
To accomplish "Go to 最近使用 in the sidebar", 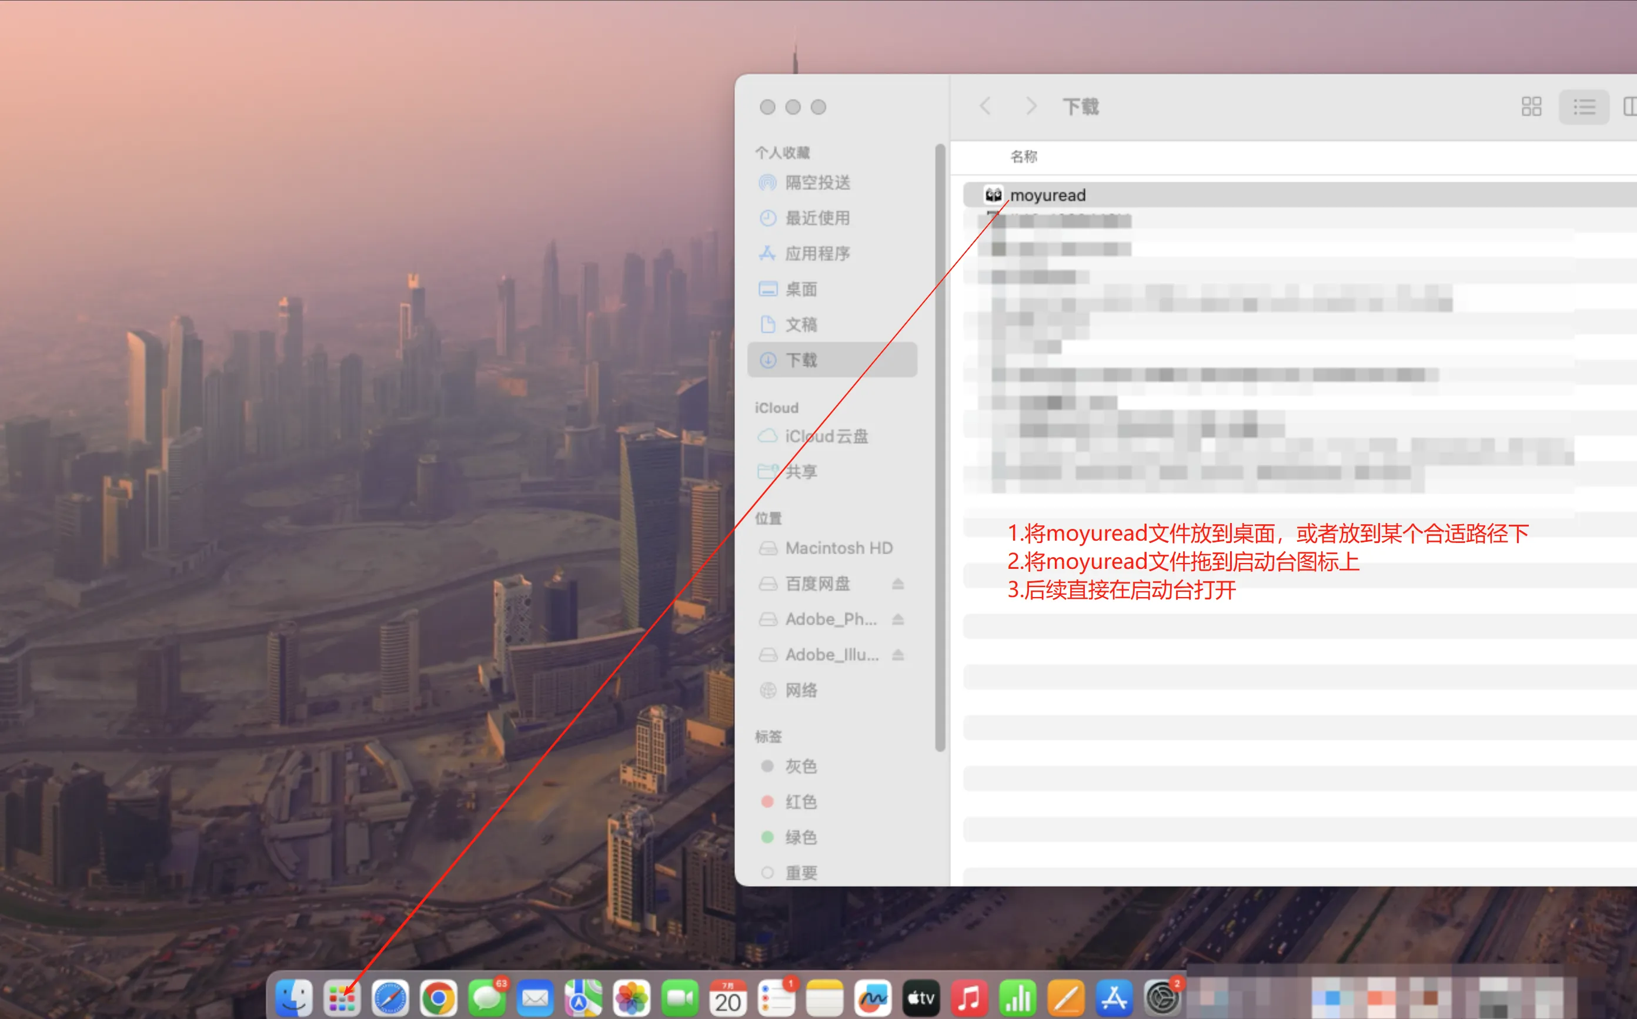I will tap(819, 217).
